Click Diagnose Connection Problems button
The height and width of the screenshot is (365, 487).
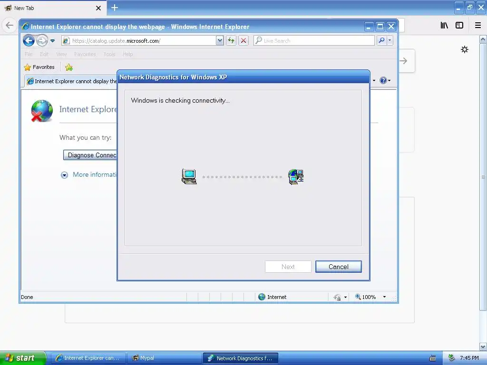(x=90, y=155)
